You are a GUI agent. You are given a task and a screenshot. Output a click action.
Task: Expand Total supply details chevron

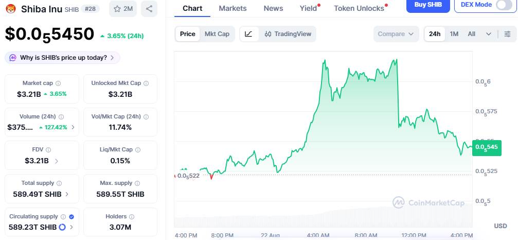(x=67, y=194)
